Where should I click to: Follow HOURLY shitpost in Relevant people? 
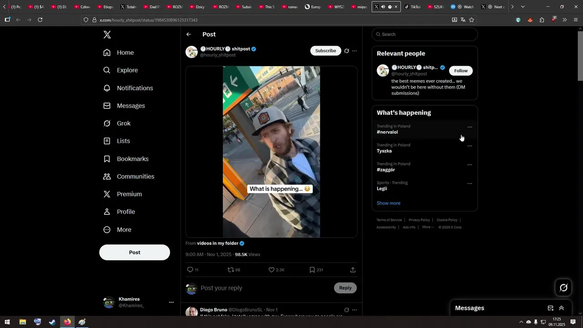[461, 71]
